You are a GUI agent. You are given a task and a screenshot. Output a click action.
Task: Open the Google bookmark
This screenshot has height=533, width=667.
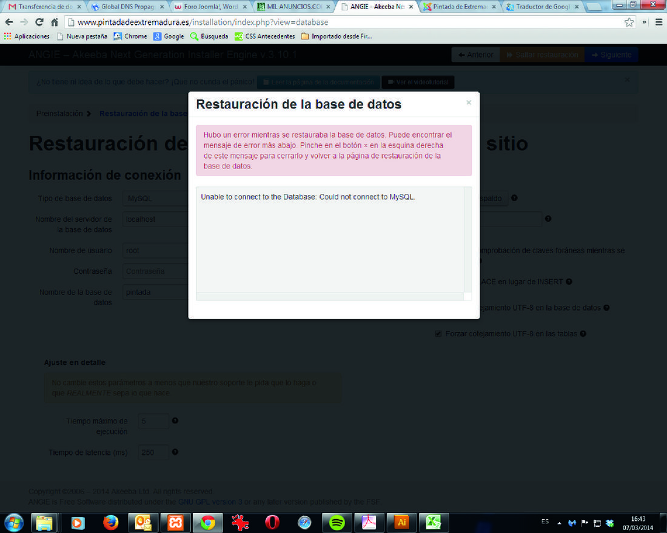pyautogui.click(x=169, y=36)
